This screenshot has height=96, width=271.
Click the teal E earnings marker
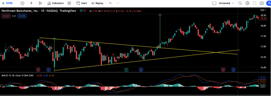[126, 70]
